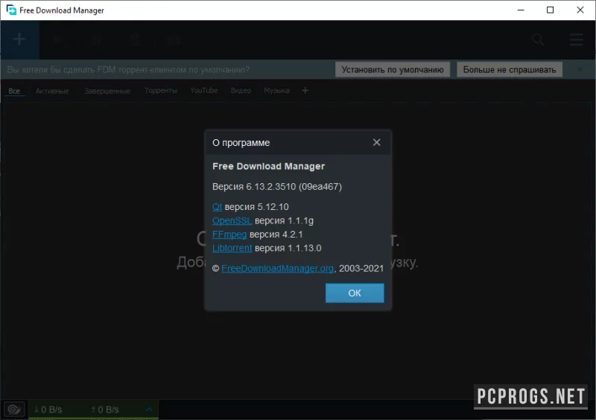Switch to the YouTube tab
The width and height of the screenshot is (596, 420).
pyautogui.click(x=204, y=90)
